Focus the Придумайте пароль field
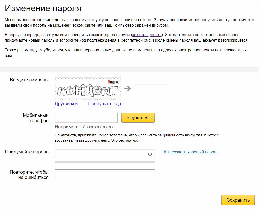 click(105, 154)
